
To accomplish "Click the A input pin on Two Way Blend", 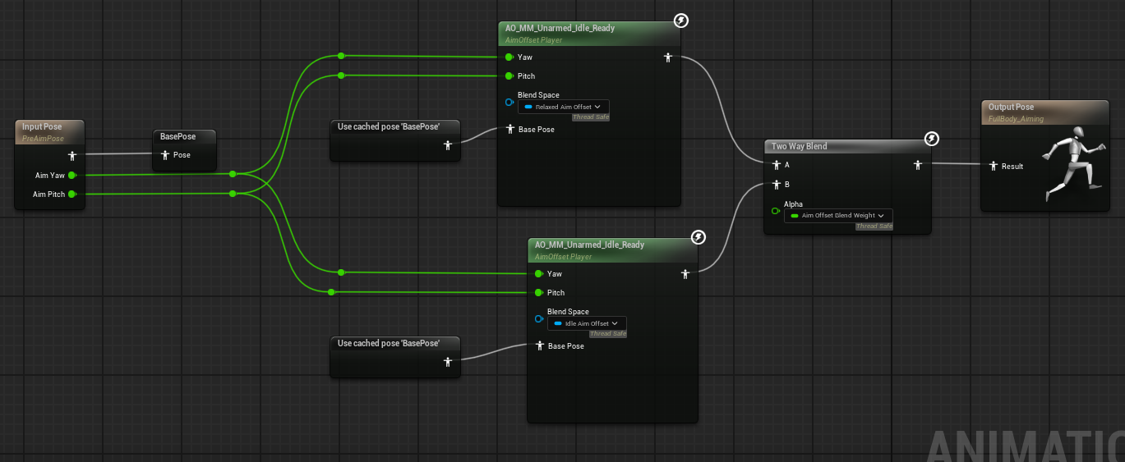I will (776, 165).
